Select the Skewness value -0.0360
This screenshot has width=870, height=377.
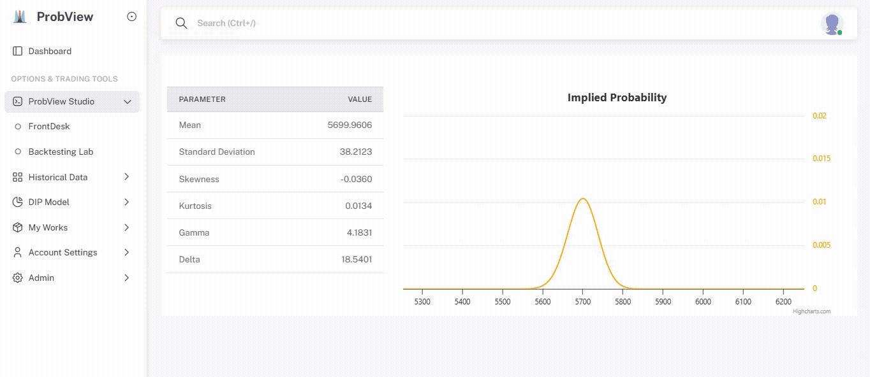(x=357, y=179)
